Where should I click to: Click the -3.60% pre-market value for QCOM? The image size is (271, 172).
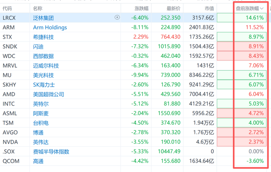pos(255,161)
